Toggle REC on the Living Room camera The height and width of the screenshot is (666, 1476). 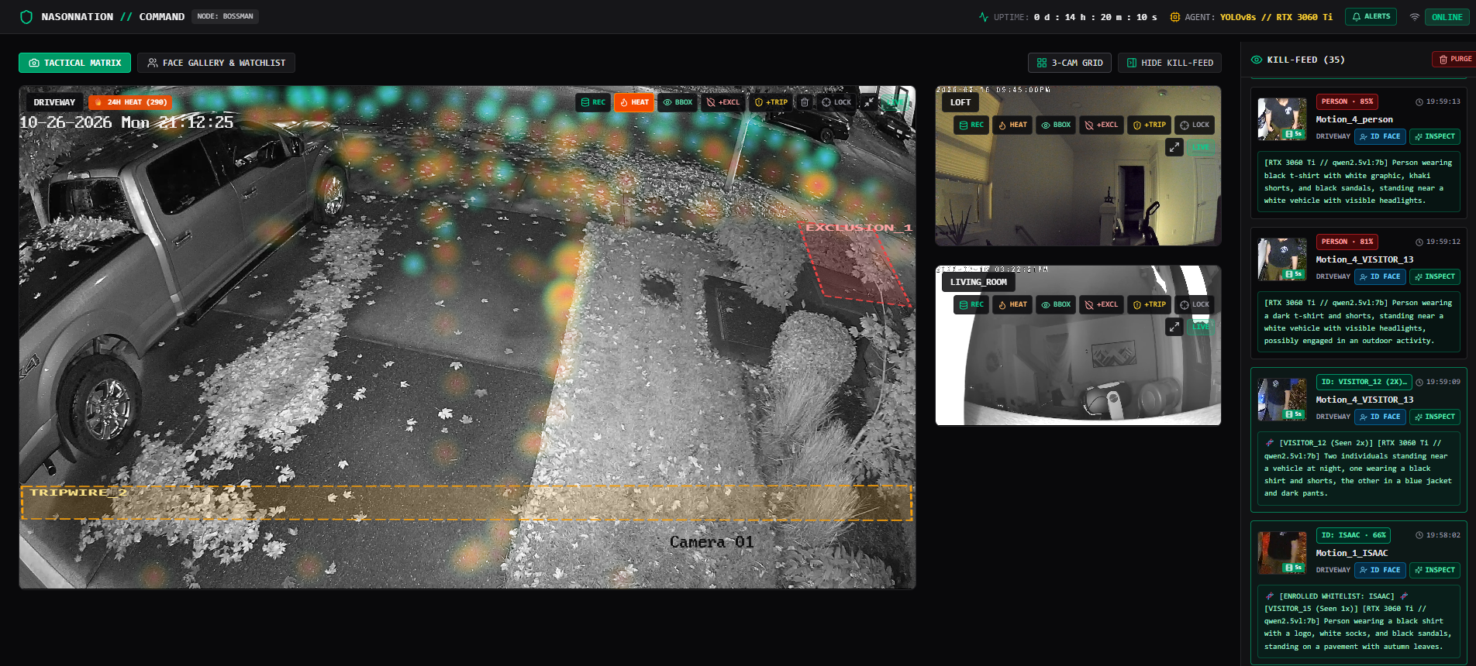(x=971, y=304)
